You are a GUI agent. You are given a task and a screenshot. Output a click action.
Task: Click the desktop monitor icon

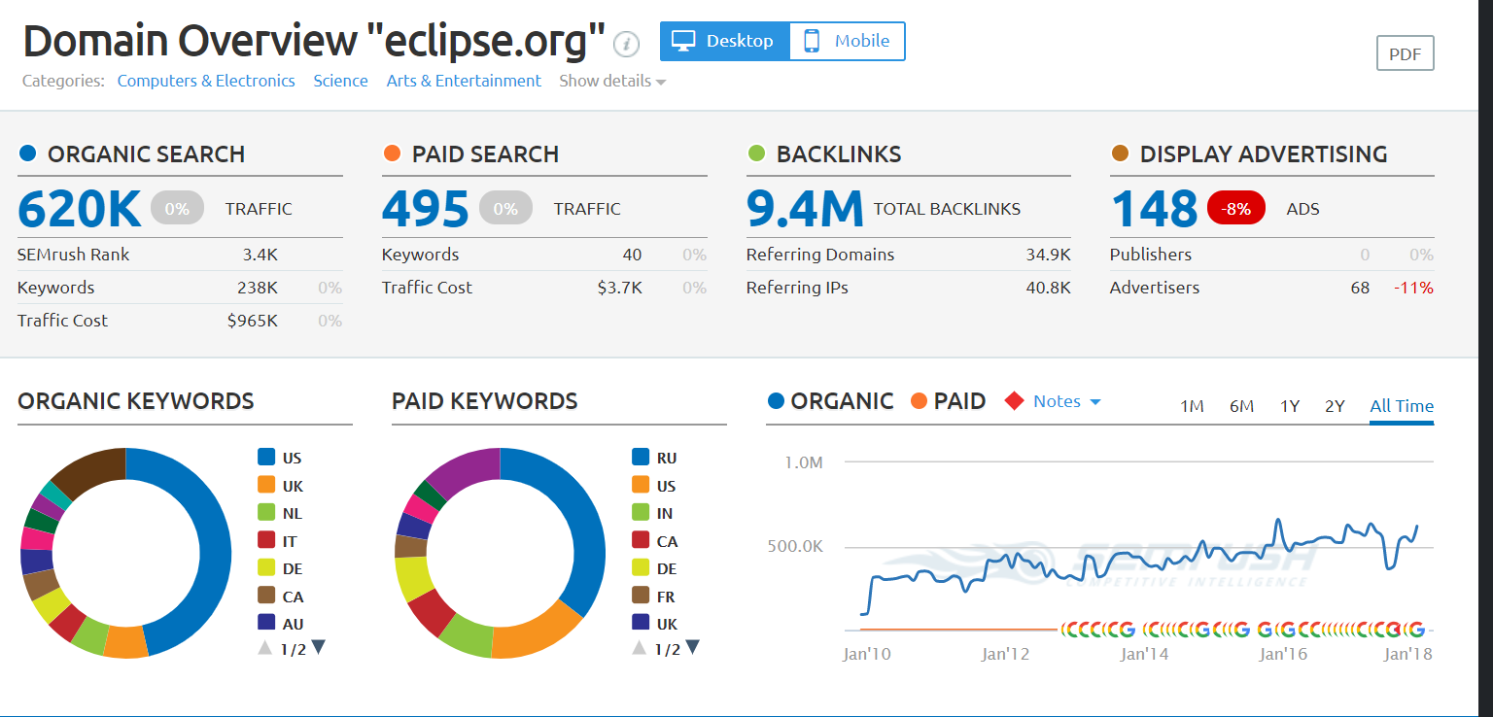click(684, 41)
